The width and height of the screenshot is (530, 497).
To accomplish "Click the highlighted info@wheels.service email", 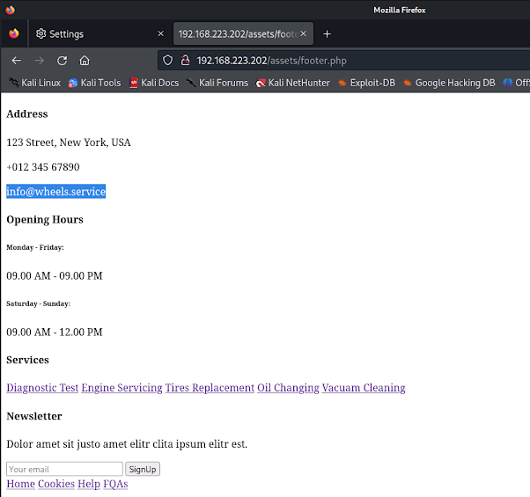I will tap(56, 192).
